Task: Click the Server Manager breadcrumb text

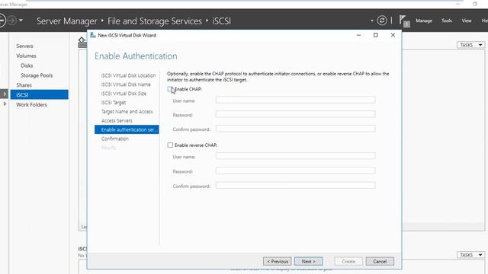Action: [67, 21]
